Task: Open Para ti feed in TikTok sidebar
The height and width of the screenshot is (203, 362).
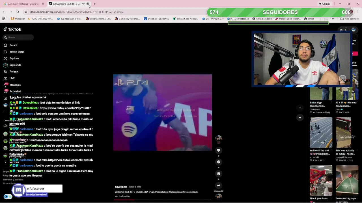Action: coord(10,45)
